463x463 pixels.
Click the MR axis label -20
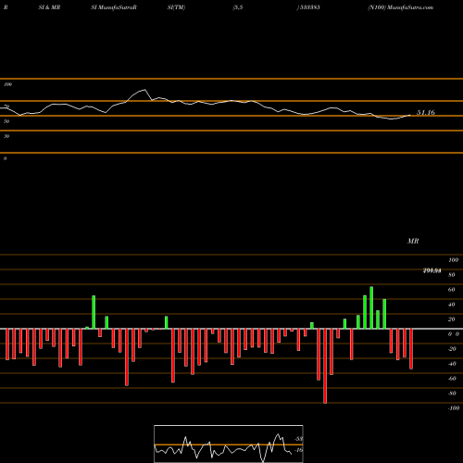click(x=452, y=349)
